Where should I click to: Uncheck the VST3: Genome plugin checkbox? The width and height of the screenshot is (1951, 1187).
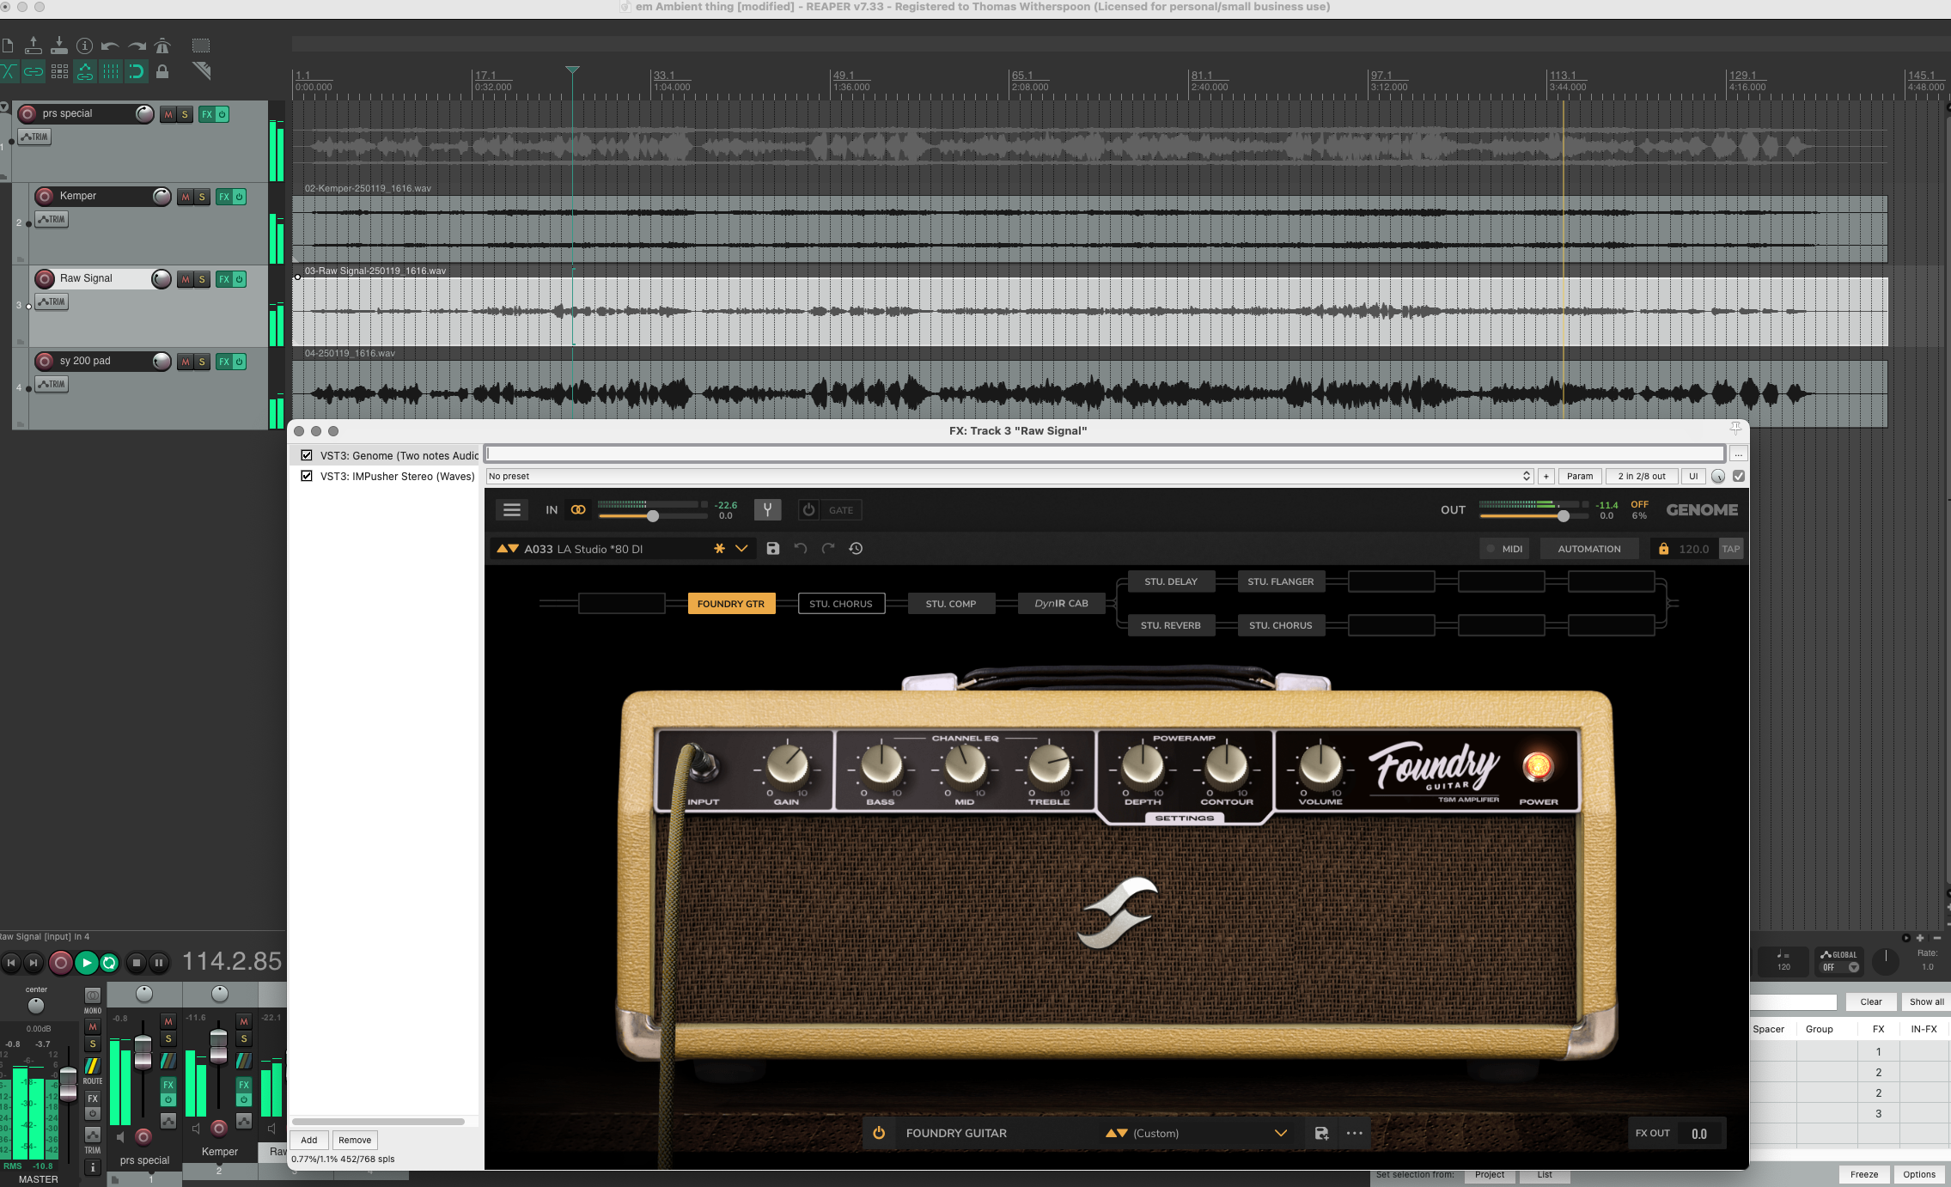pyautogui.click(x=307, y=455)
